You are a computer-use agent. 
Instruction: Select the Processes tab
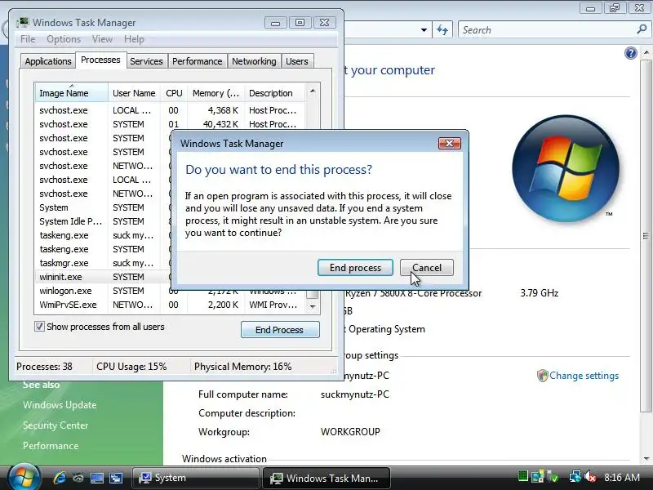100,60
